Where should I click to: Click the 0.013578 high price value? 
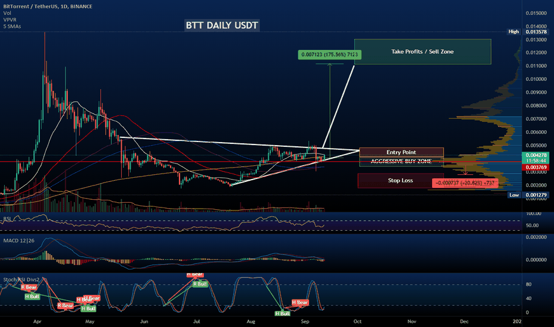coord(536,32)
